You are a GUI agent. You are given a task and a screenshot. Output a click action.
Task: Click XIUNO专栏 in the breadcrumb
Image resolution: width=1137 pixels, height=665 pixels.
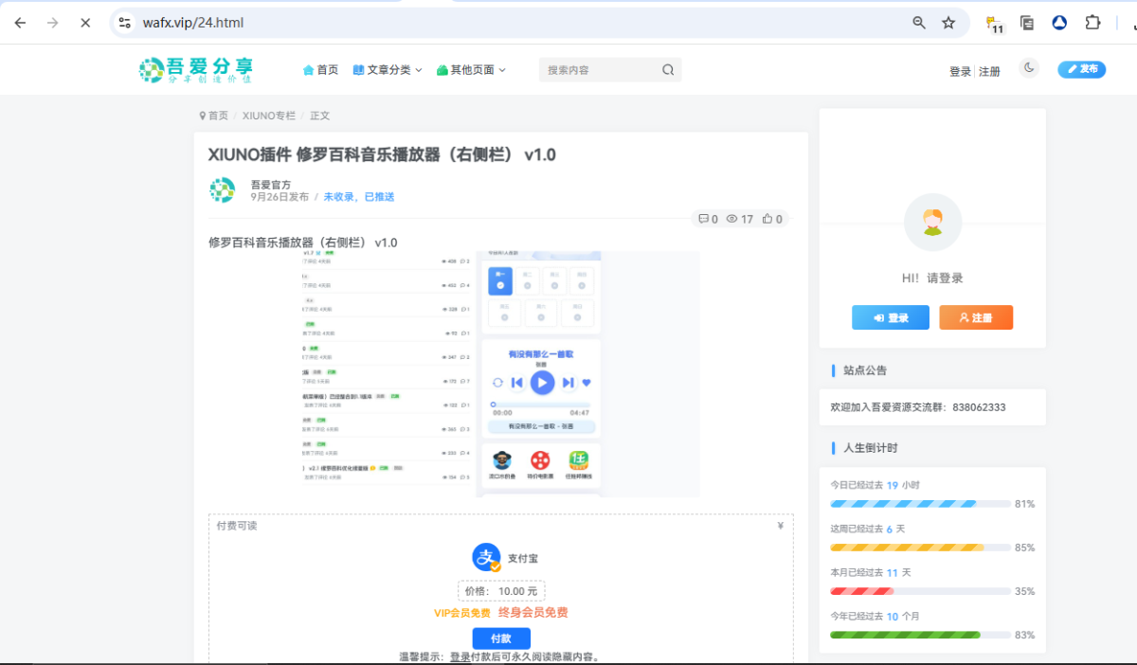[x=268, y=116]
